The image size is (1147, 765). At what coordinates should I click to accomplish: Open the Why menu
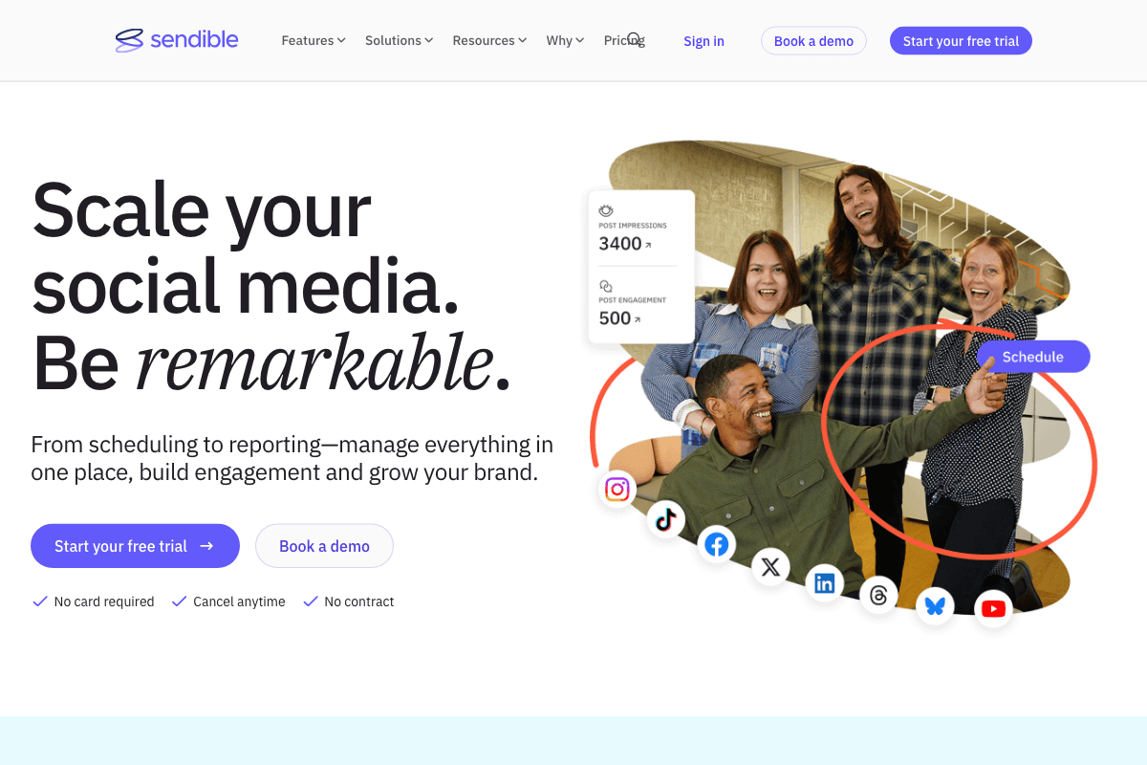(x=564, y=40)
